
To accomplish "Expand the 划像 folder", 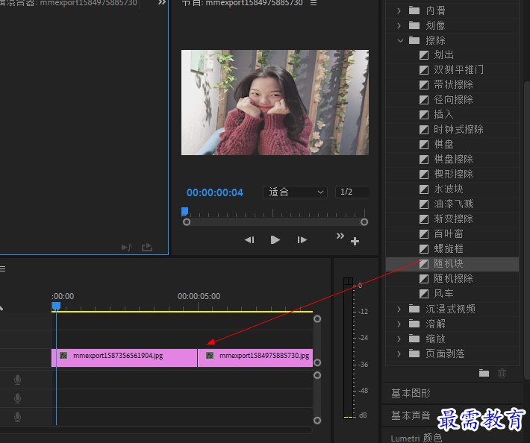I will click(x=399, y=25).
